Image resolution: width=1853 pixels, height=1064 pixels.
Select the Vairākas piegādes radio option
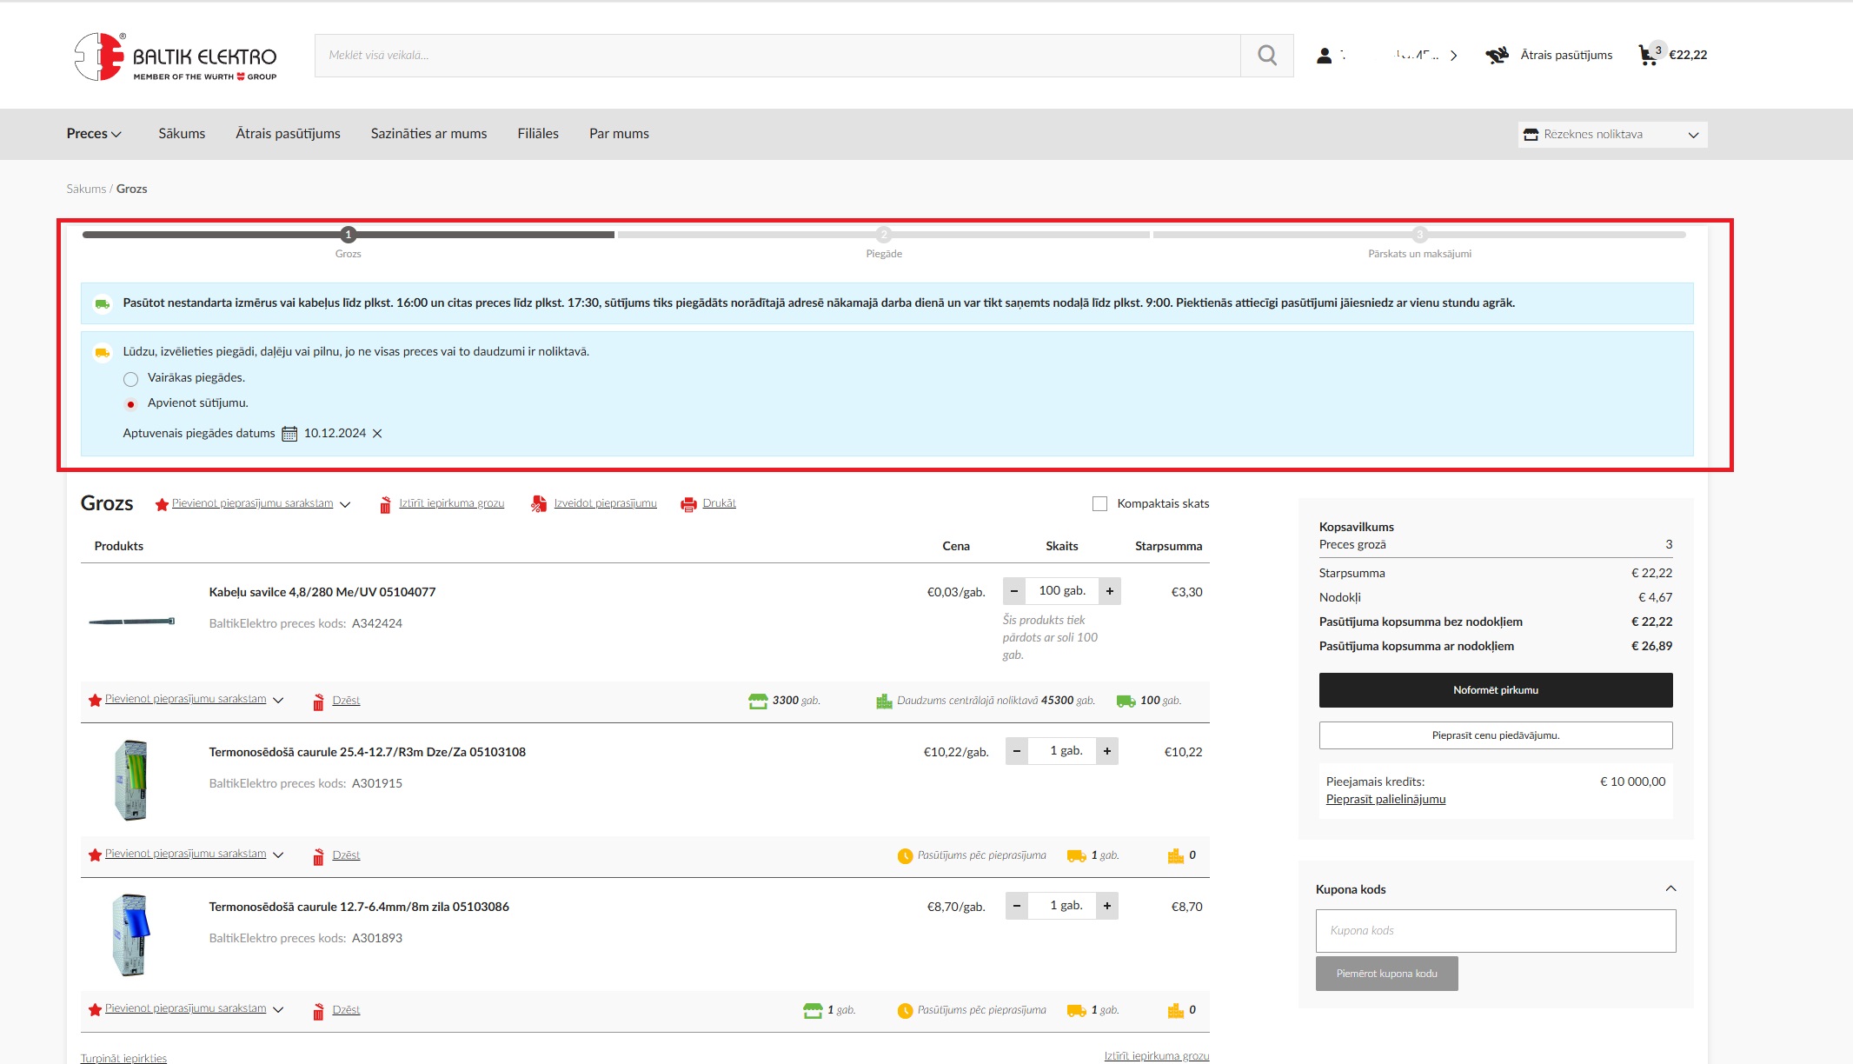pos(130,379)
